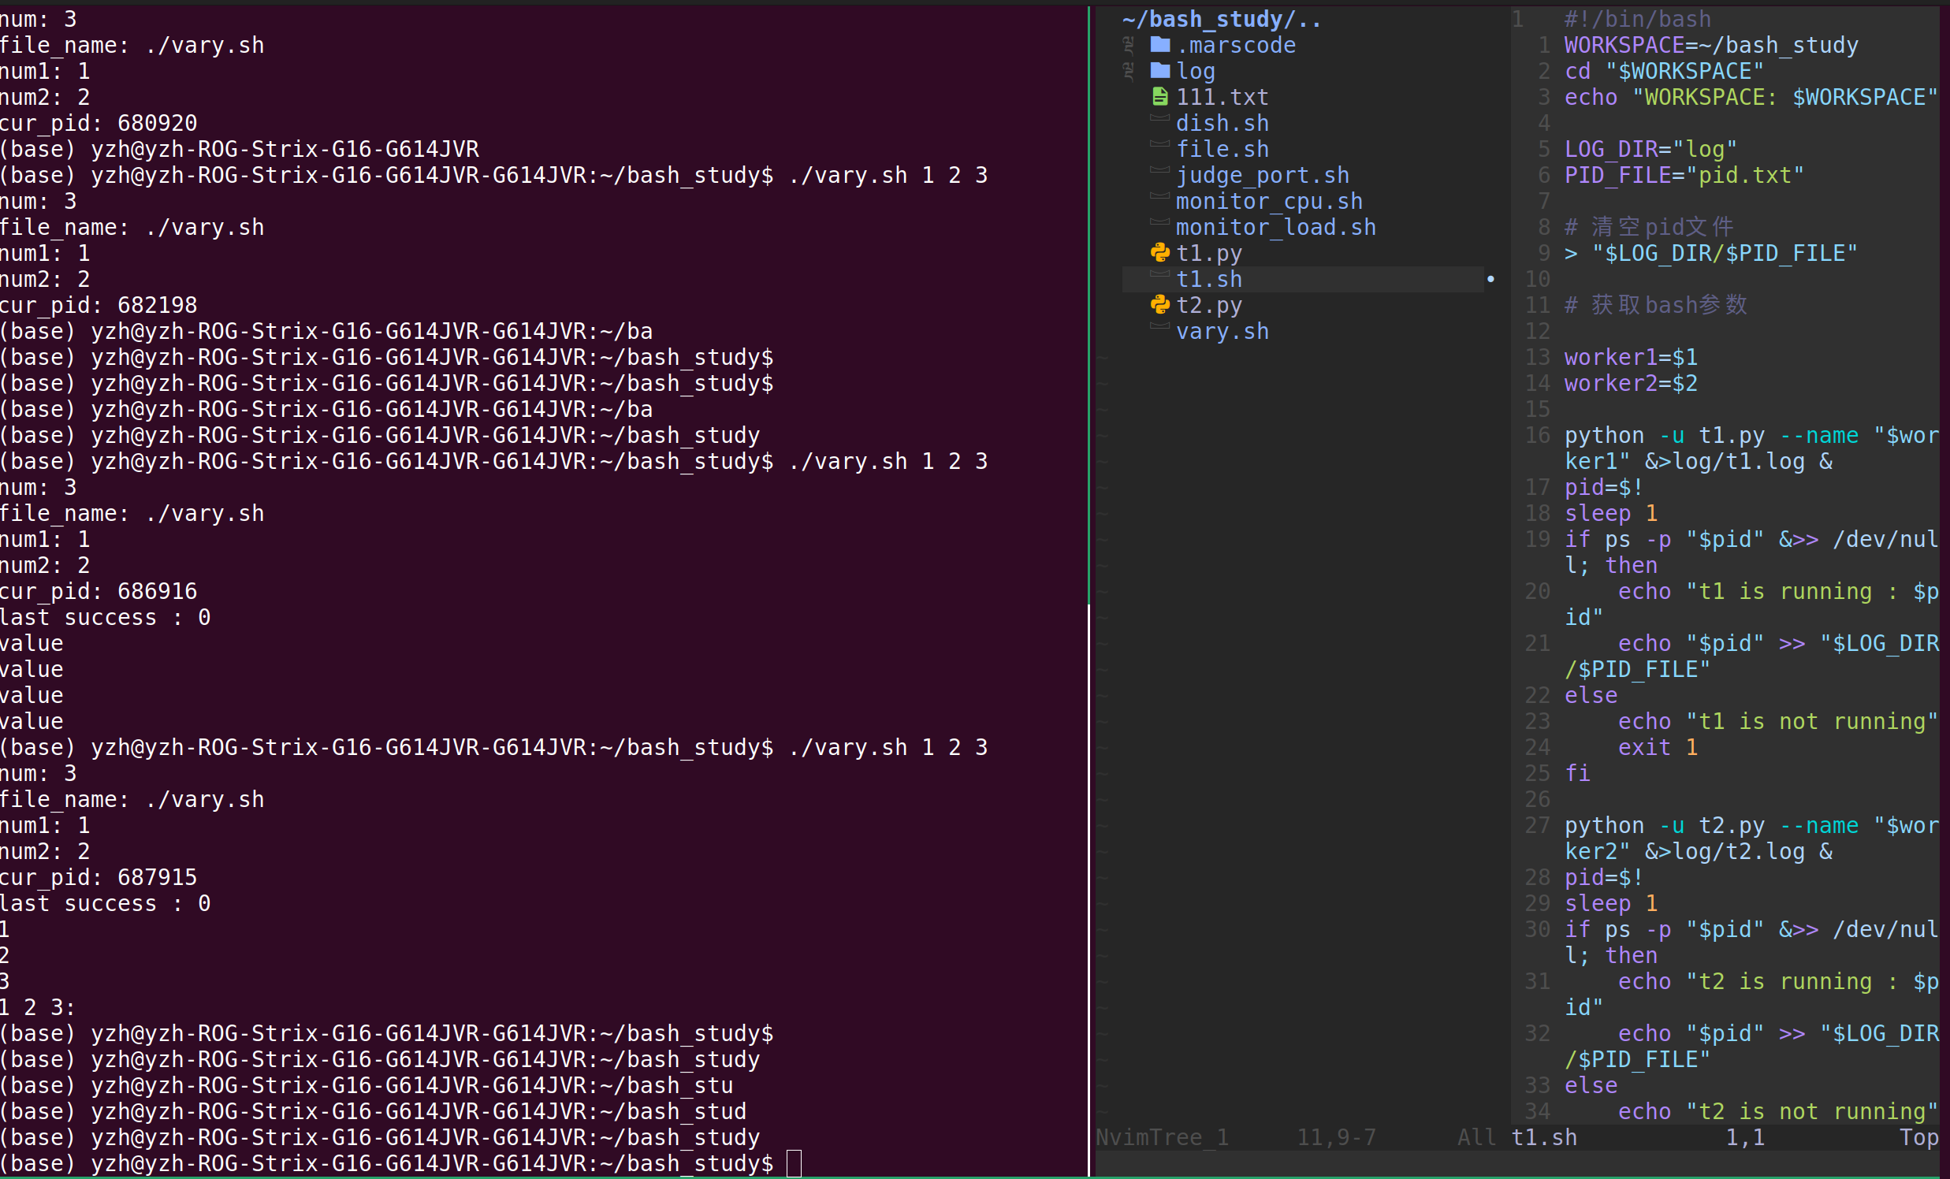Select dish.sh in the file tree
The image size is (1950, 1179).
click(x=1222, y=124)
